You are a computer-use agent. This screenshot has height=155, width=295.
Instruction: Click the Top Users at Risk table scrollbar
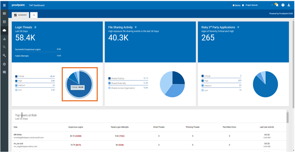288,118
